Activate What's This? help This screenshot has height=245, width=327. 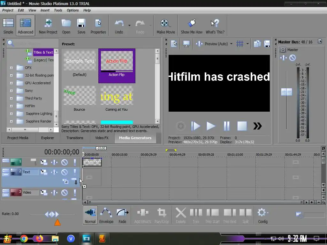point(215,26)
